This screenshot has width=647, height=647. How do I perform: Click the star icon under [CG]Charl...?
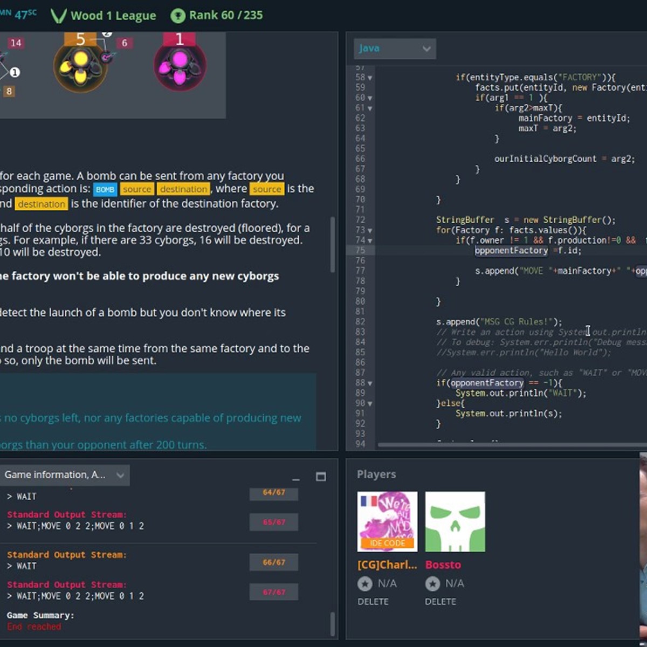click(x=365, y=583)
